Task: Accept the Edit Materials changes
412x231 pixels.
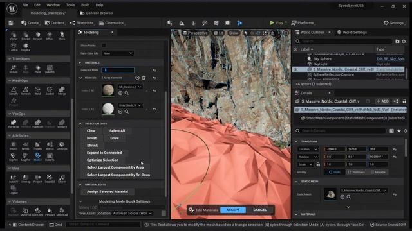Action: coord(233,210)
